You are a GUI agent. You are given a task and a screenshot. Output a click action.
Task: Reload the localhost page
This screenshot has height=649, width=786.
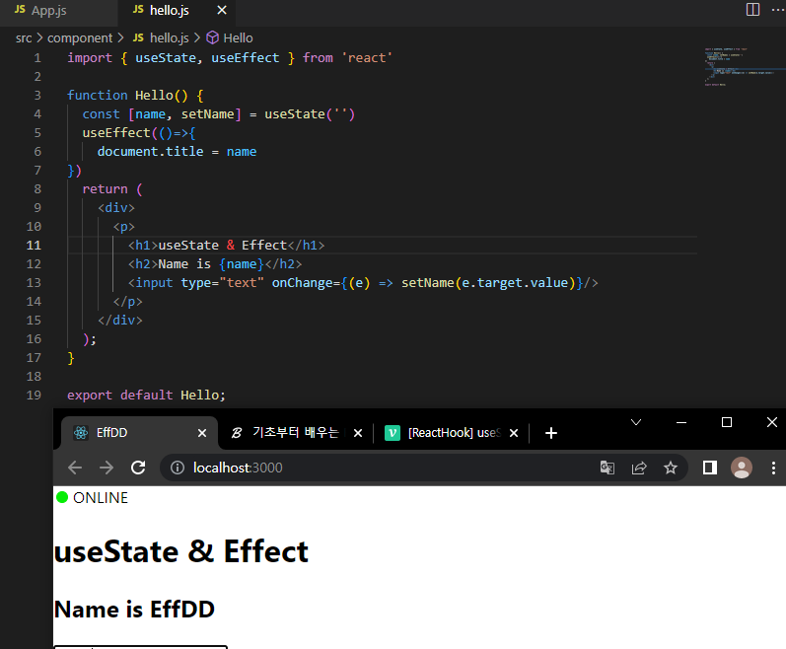[x=138, y=468]
